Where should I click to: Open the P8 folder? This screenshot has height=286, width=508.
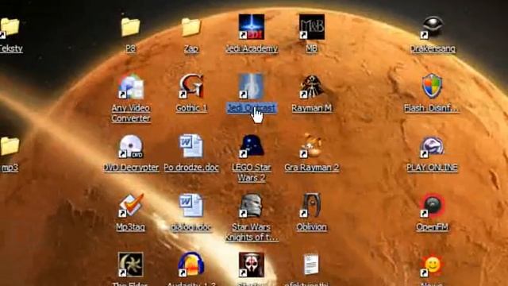tap(130, 27)
